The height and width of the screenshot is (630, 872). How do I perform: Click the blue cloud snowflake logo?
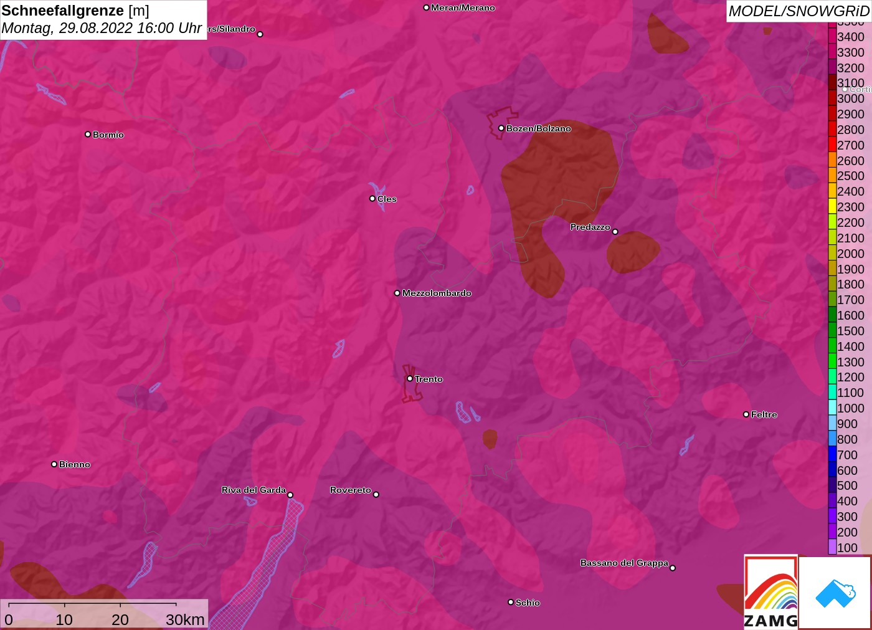pos(835,593)
